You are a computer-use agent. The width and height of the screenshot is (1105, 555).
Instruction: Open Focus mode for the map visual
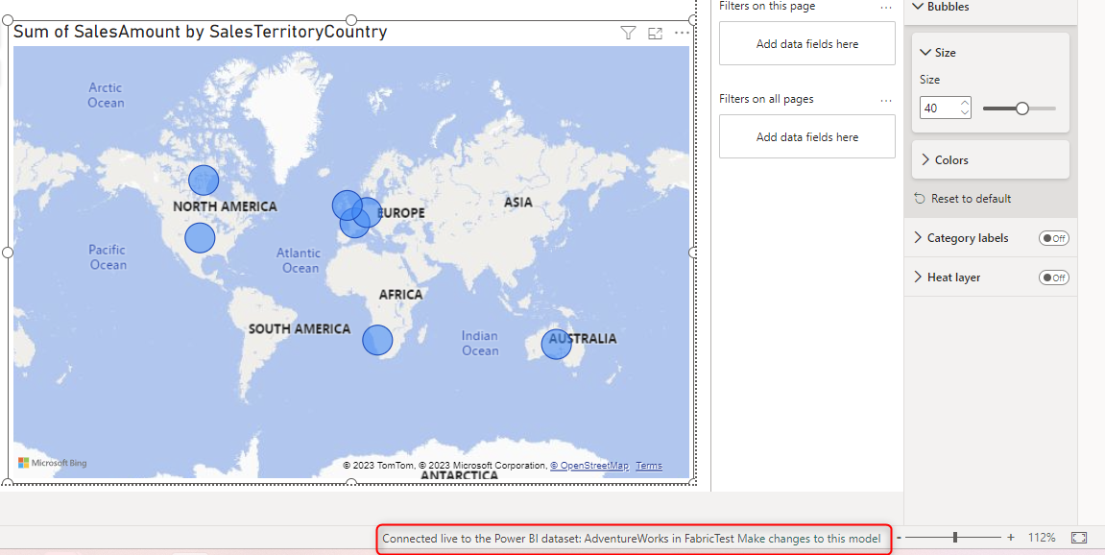pyautogui.click(x=655, y=33)
